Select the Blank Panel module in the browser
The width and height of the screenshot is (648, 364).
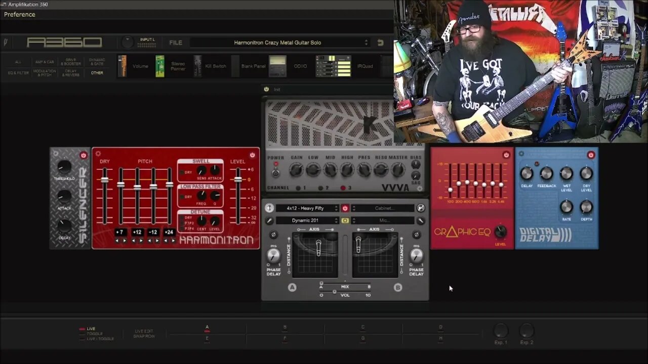click(248, 66)
